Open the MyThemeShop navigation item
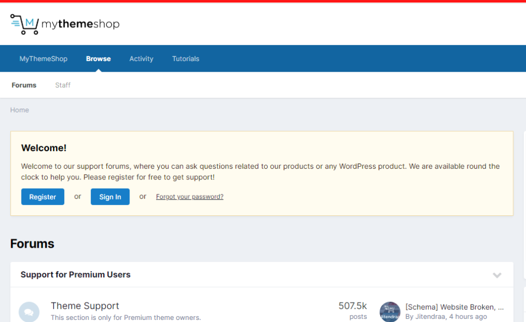This screenshot has height=322, width=526. pyautogui.click(x=43, y=58)
